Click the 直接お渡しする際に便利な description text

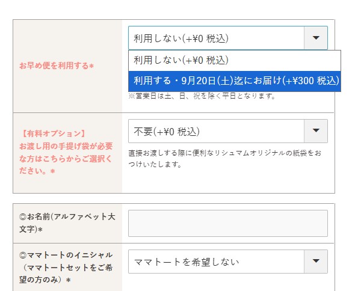[224, 159]
